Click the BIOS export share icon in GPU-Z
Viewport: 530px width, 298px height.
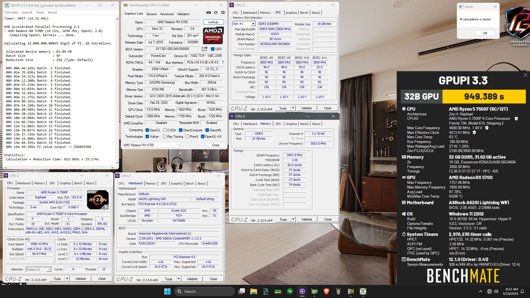pyautogui.click(x=205, y=49)
